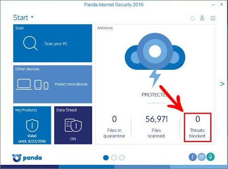Image resolution: width=228 pixels, height=169 pixels.
Task: Go to next panel with right chevron
Action: [222, 84]
